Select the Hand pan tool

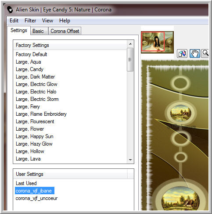click(x=195, y=53)
